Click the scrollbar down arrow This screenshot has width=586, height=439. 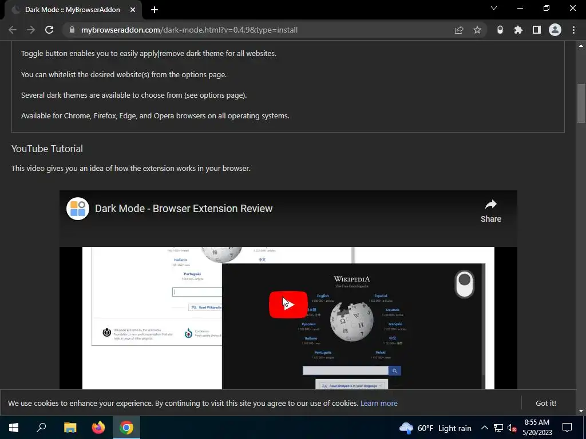581,411
